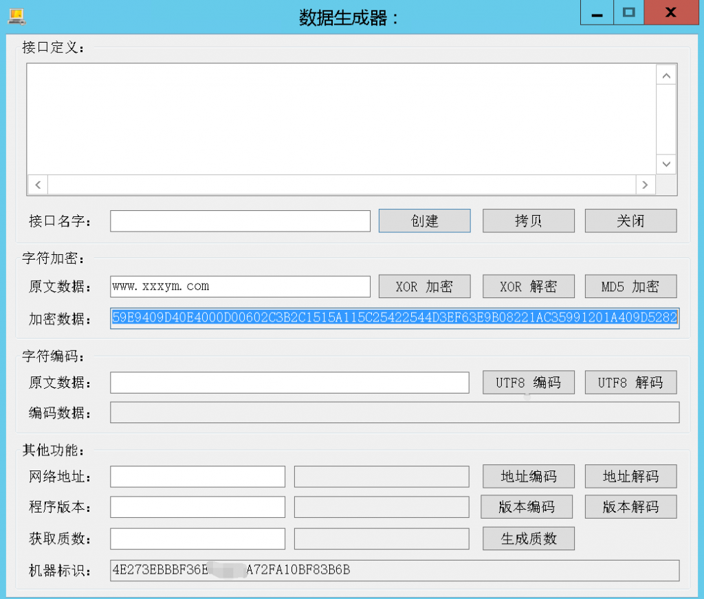Click the 获取质数 label

[x=60, y=539]
